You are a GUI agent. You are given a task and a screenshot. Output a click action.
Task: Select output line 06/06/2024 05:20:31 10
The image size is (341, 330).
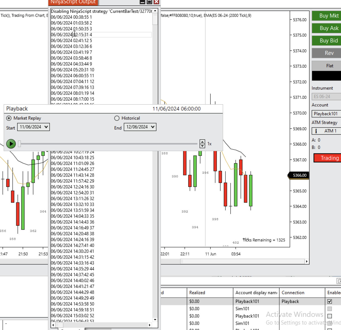(x=72, y=70)
